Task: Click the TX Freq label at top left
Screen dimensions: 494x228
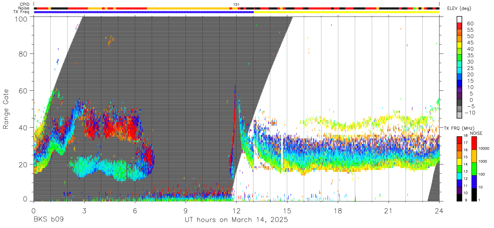Action: tap(21, 12)
